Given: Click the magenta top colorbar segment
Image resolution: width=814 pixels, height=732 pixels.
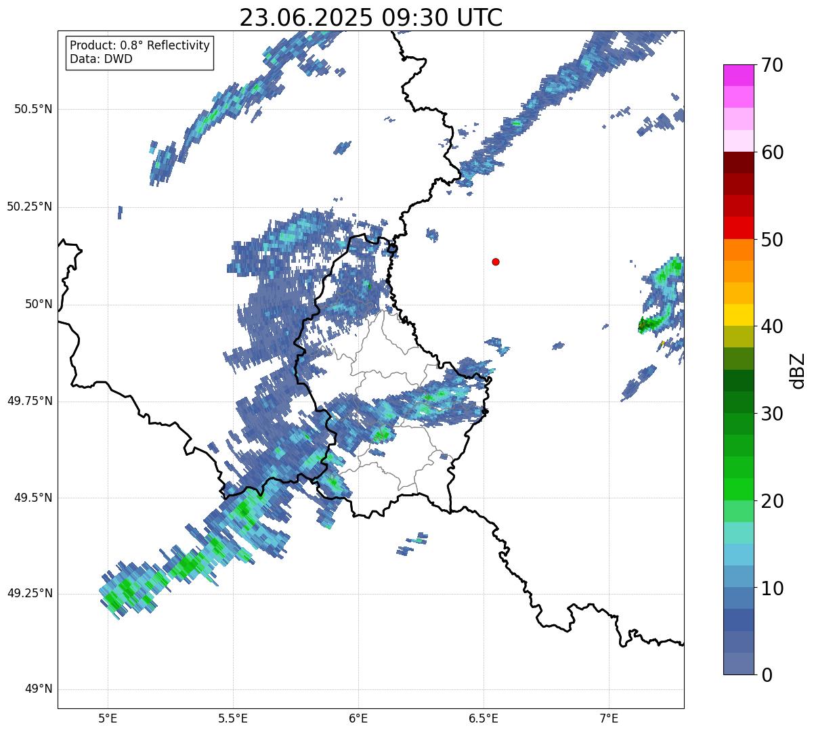Looking at the screenshot, I should click(x=738, y=75).
